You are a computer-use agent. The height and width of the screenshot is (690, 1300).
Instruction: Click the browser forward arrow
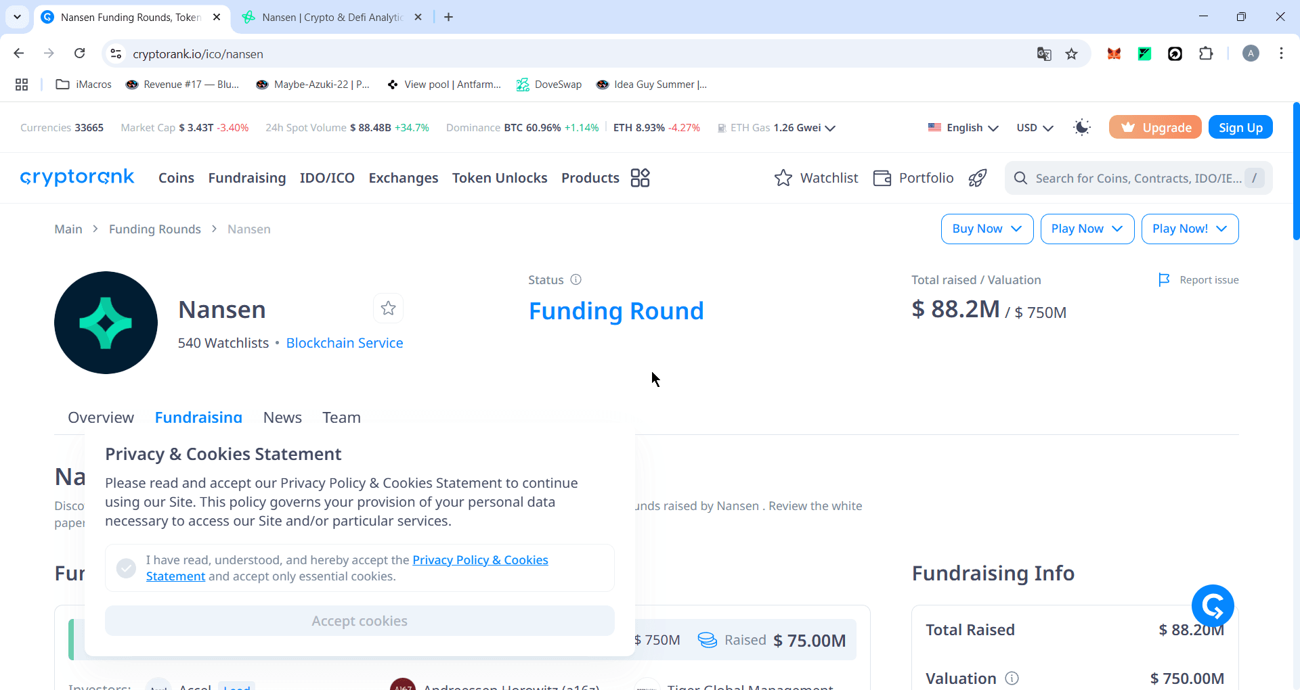49,53
